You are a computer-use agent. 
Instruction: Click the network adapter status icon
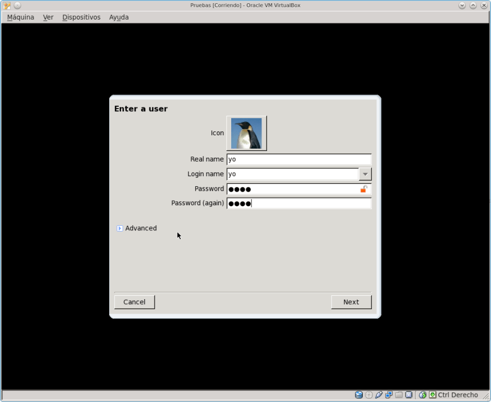pyautogui.click(x=389, y=395)
